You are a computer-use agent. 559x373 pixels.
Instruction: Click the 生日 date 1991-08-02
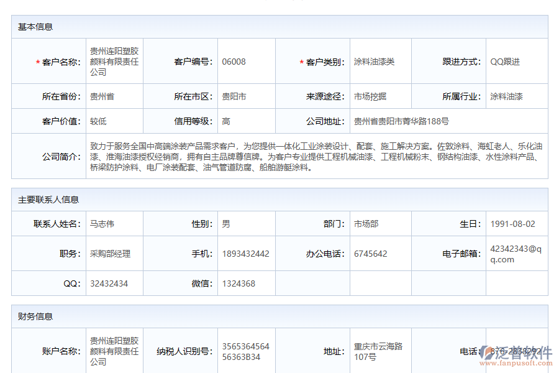512,224
